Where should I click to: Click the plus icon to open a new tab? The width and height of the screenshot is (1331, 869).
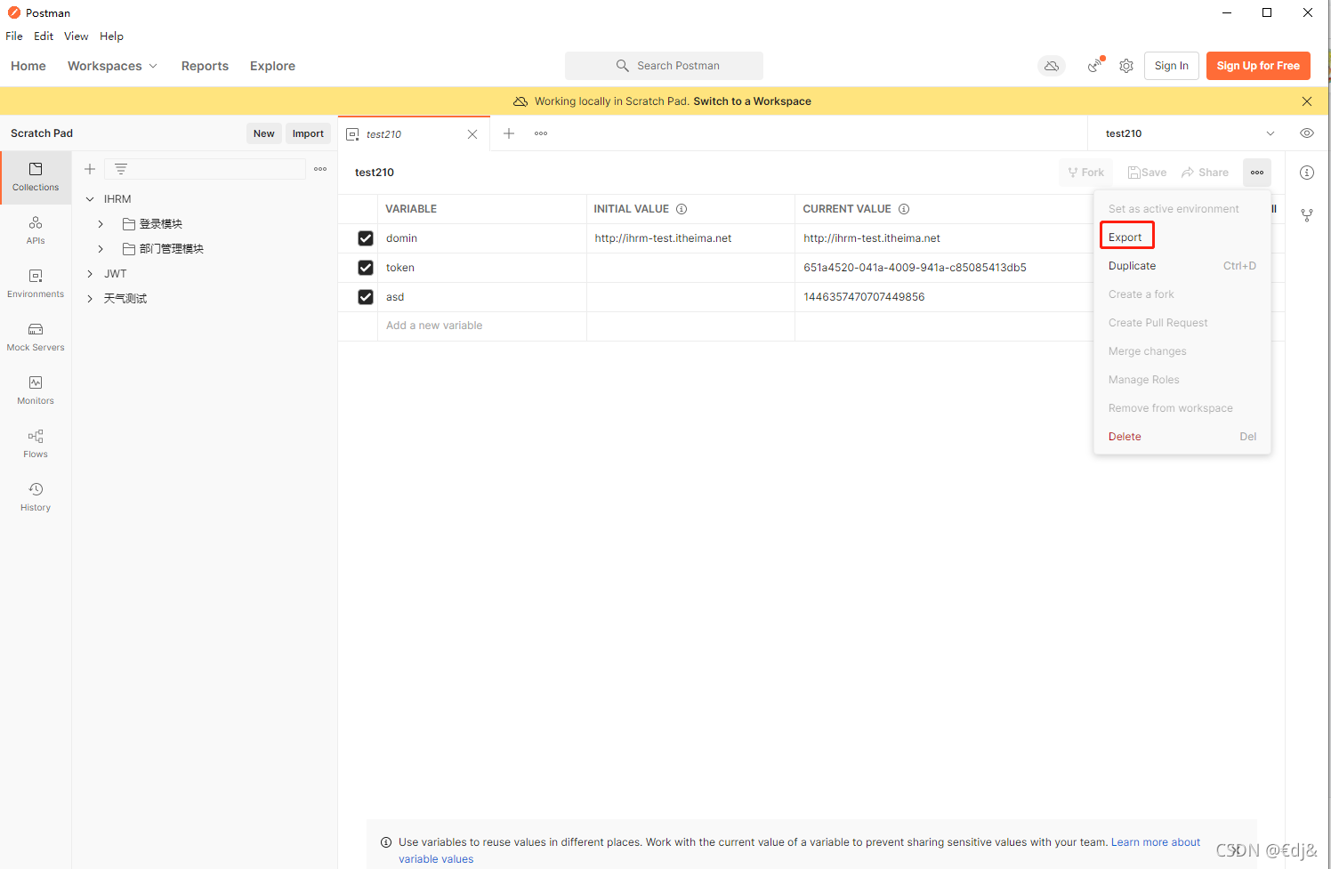509,133
